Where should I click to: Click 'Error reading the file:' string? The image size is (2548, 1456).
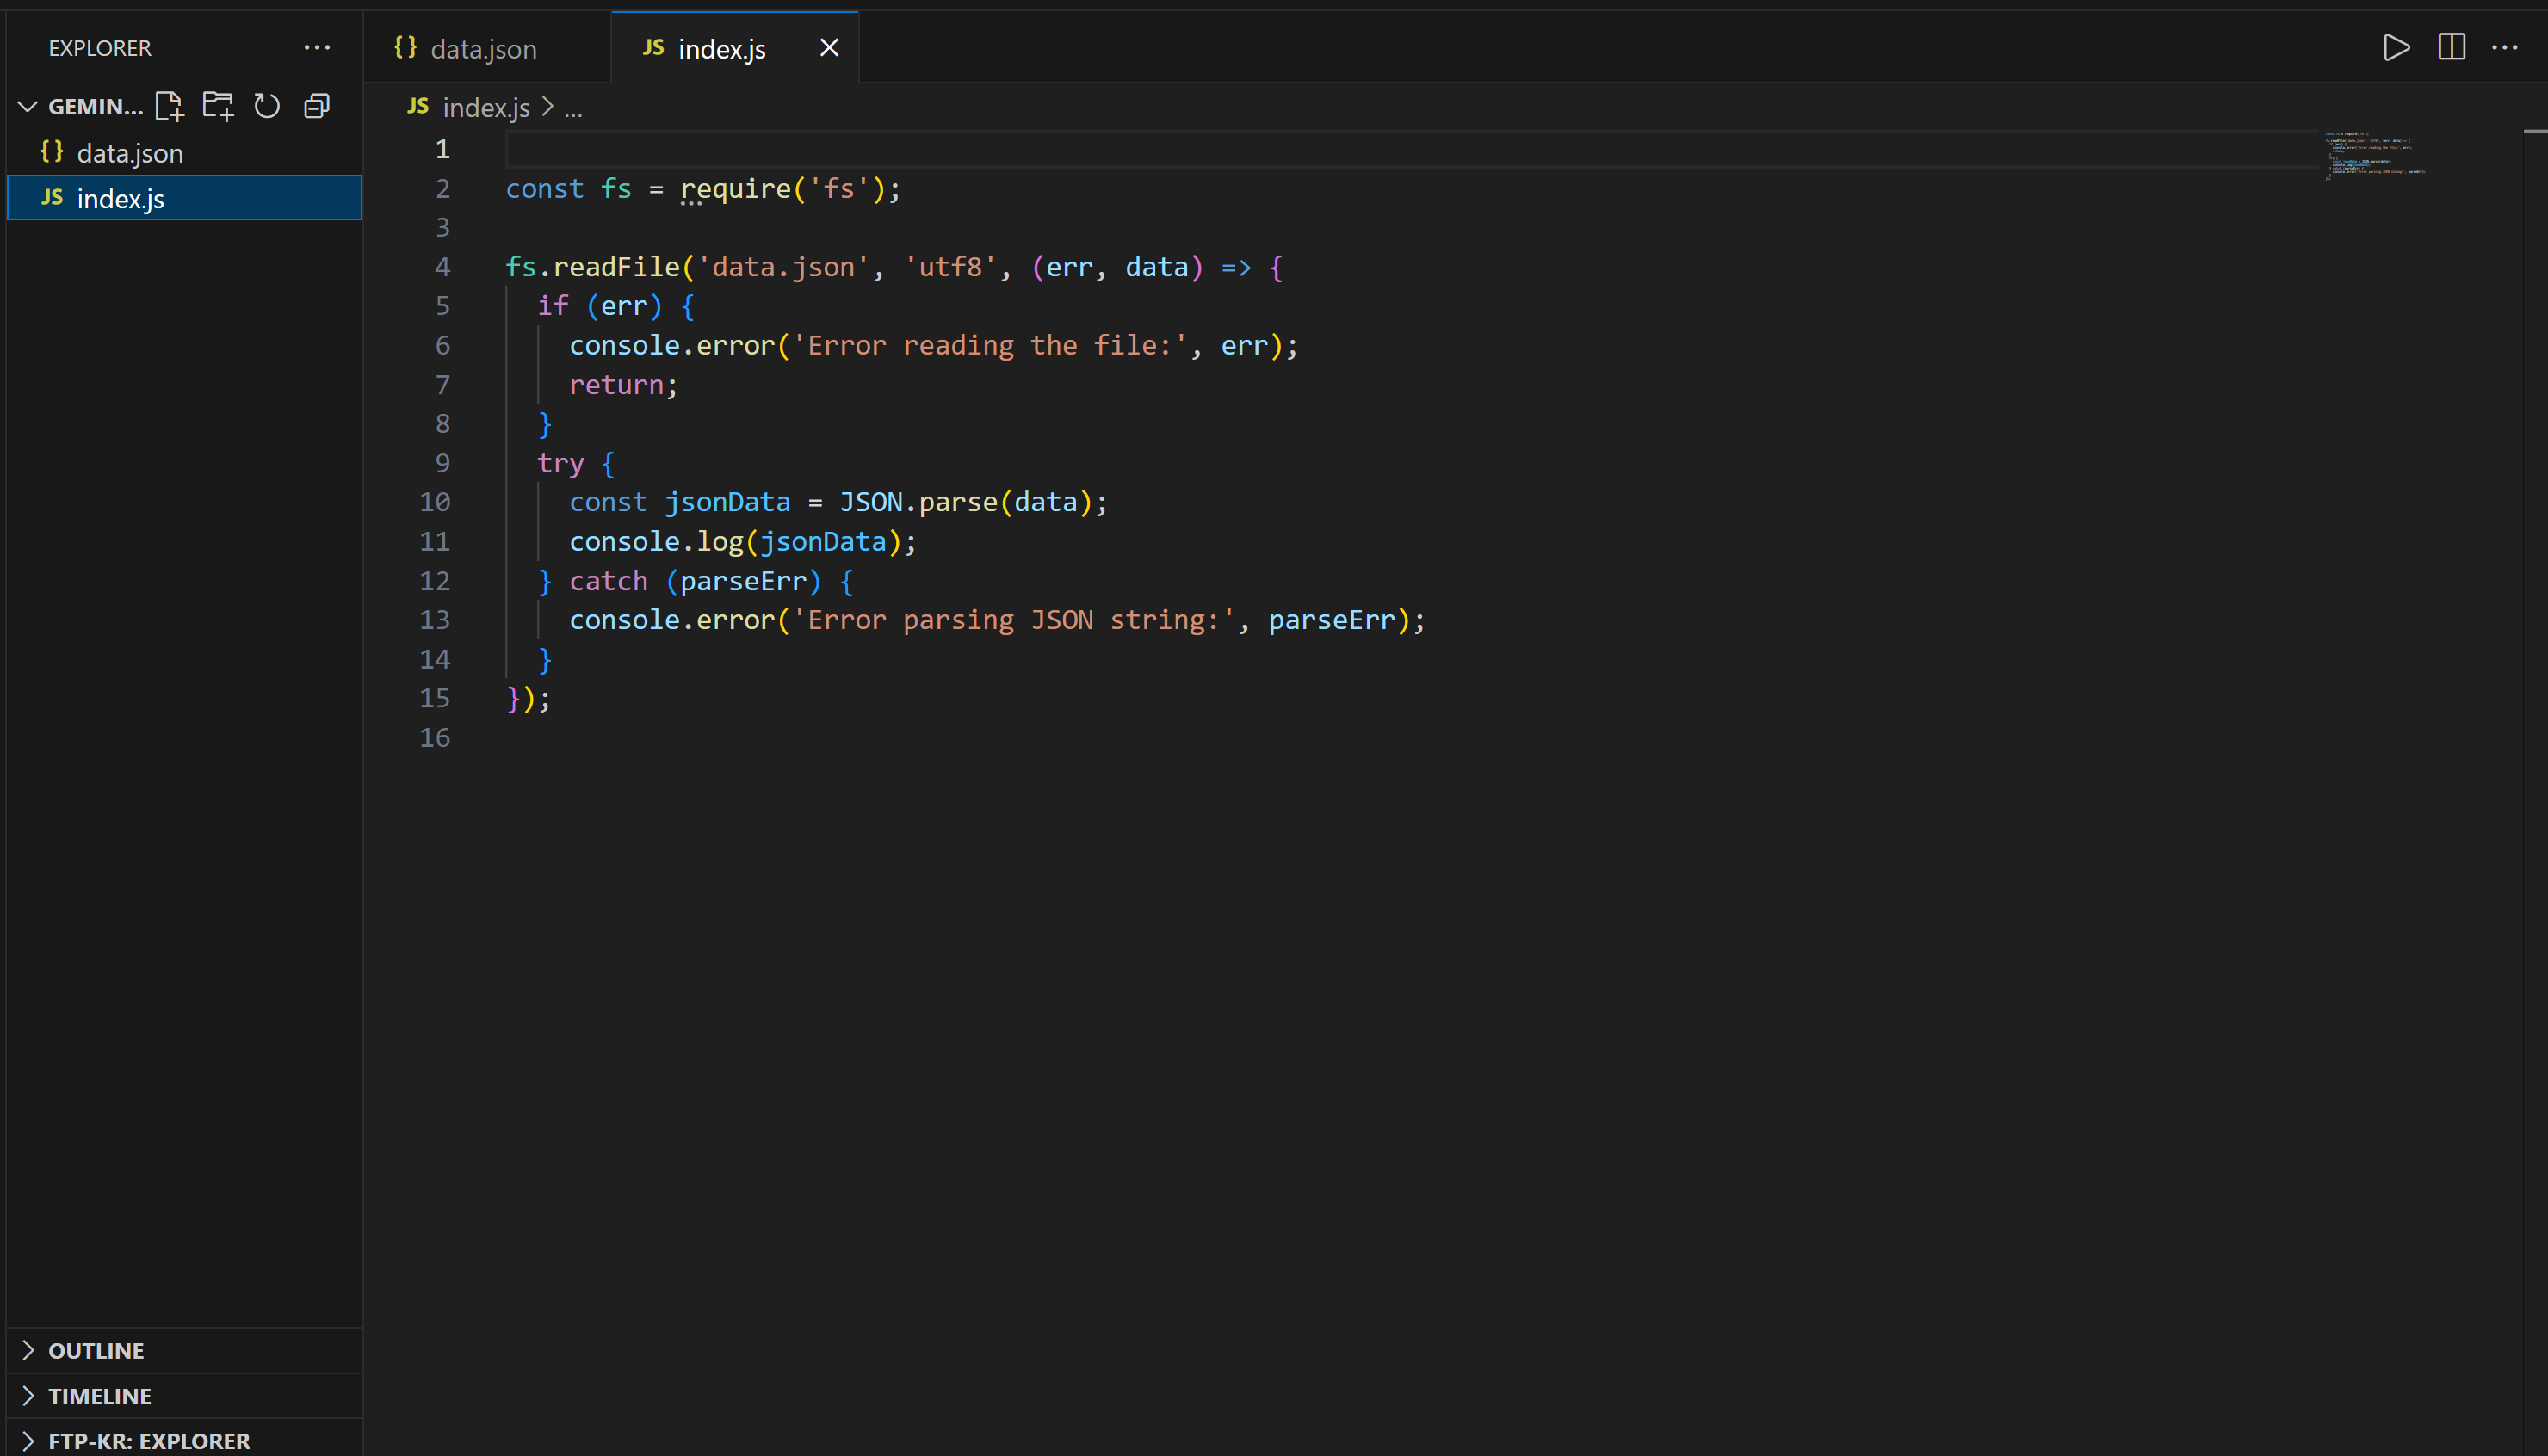(991, 345)
